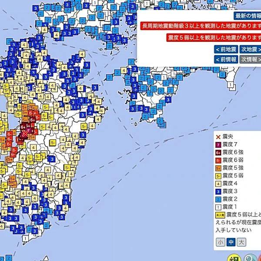The width and height of the screenshot is (261, 261).
Task: Select the intensity 2 marker on the bottom-left corner island
Action: pyautogui.click(x=9, y=258)
